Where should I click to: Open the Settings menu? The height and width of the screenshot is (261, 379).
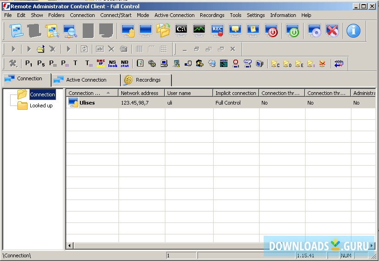(256, 15)
